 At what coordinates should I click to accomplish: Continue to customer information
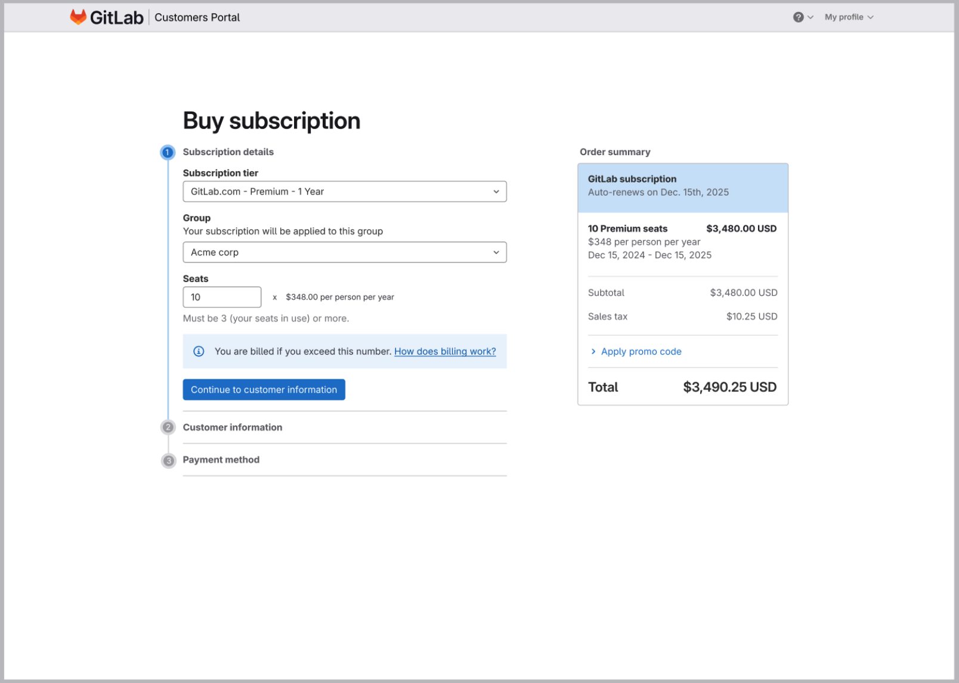pos(264,390)
